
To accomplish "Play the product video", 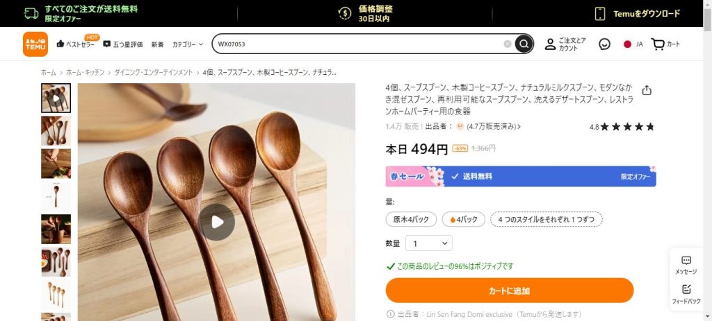I will [216, 222].
